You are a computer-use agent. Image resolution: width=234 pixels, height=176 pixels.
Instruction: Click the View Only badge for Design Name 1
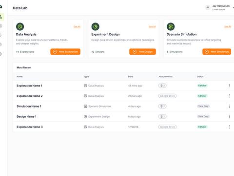coord(203,116)
